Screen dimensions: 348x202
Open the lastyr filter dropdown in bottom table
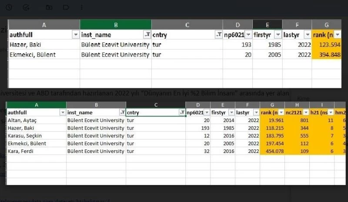click(x=255, y=113)
